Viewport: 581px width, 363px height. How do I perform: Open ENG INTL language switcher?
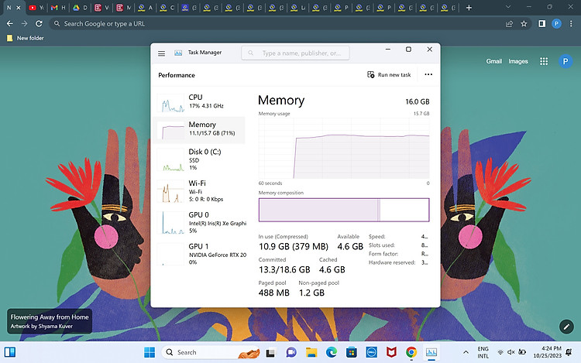(483, 352)
